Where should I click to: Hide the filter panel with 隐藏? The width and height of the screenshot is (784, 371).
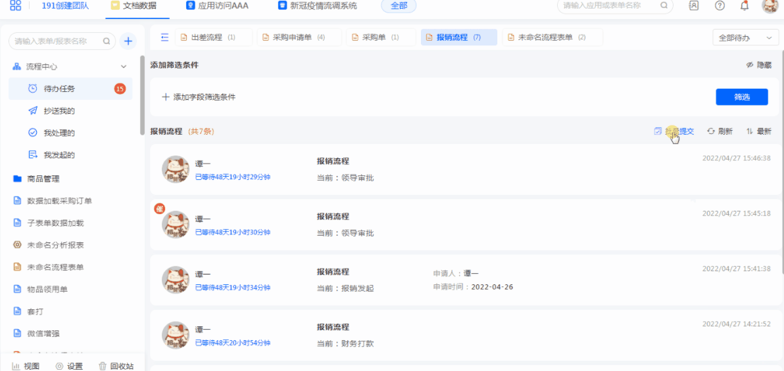click(758, 65)
